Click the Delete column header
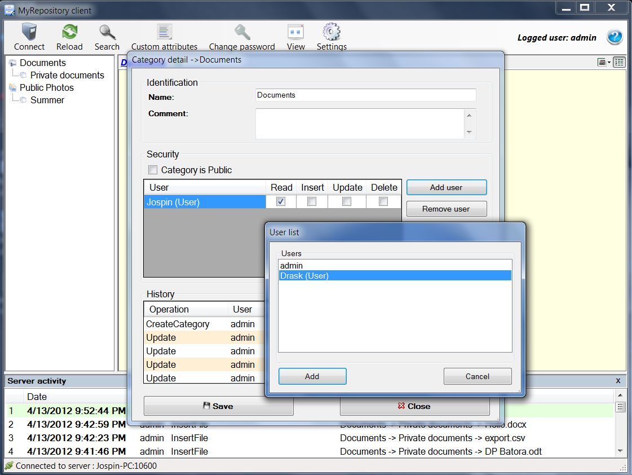 click(384, 187)
